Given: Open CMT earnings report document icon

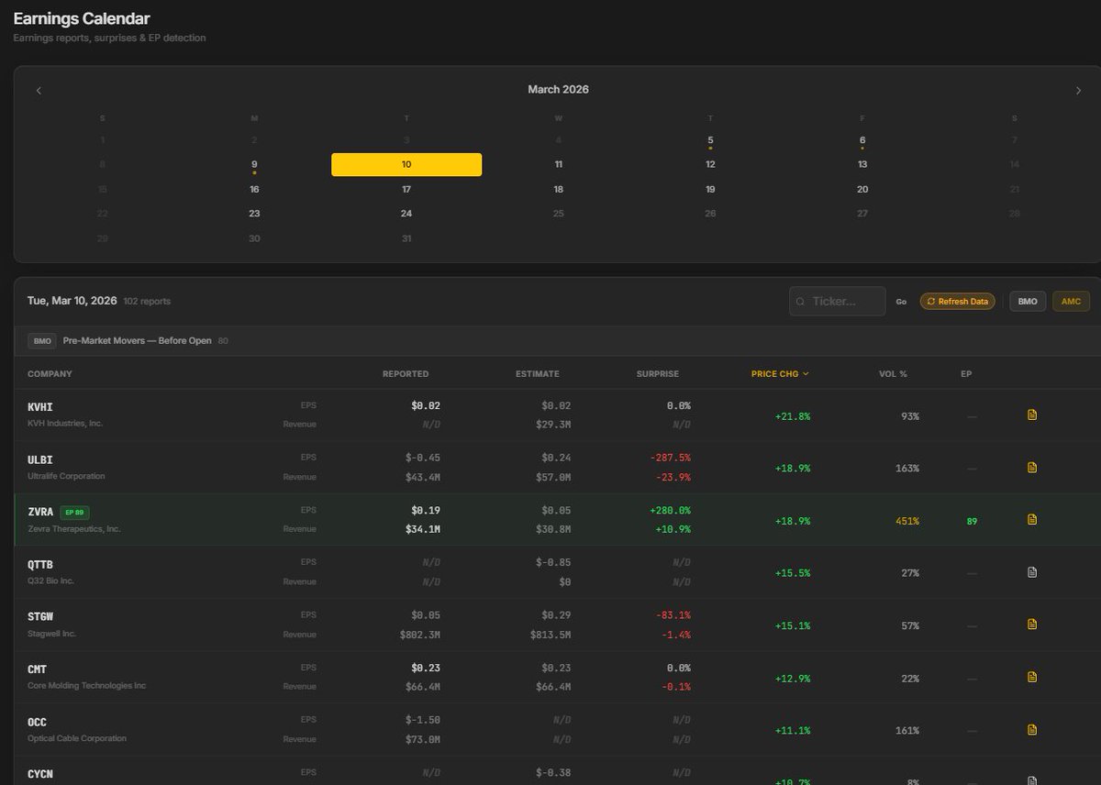Looking at the screenshot, I should coord(1032,677).
